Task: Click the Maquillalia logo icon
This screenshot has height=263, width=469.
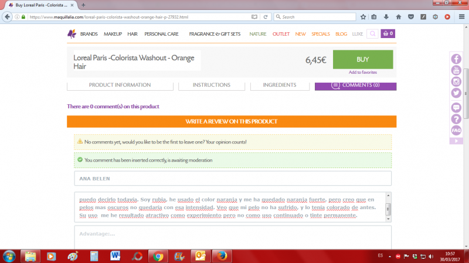Action: [72, 34]
